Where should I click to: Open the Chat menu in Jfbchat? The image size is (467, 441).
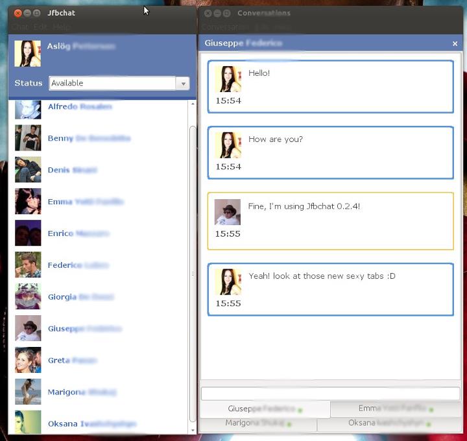tap(20, 27)
